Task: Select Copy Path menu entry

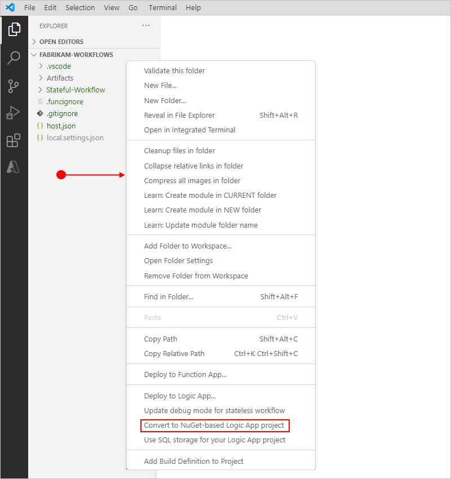Action: click(221, 339)
